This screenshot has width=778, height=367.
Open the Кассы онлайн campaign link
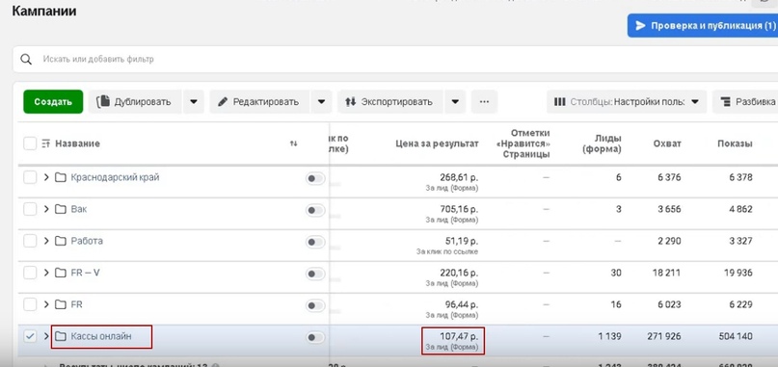click(101, 336)
